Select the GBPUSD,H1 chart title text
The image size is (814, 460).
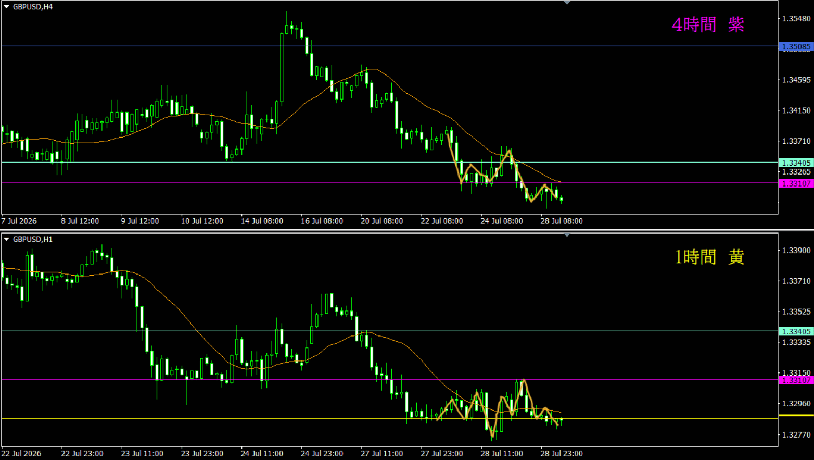tap(33, 239)
